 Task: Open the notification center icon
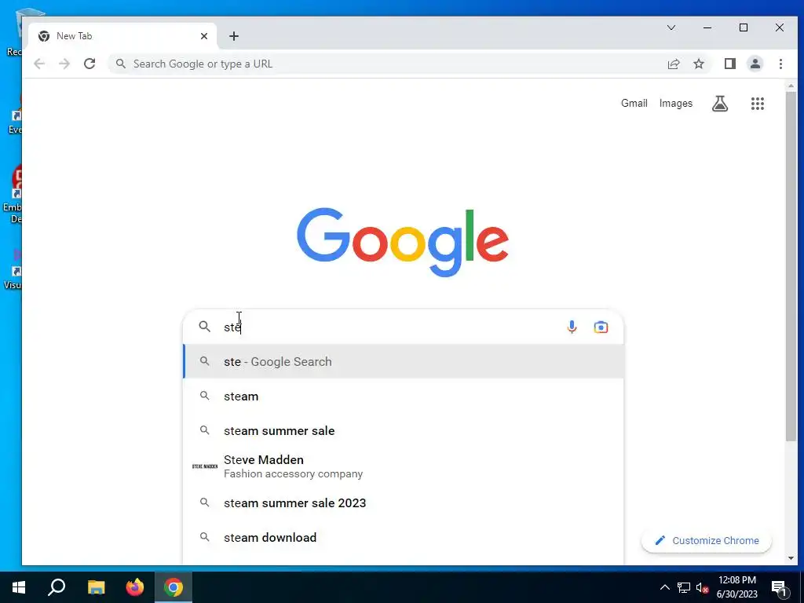[x=779, y=588]
